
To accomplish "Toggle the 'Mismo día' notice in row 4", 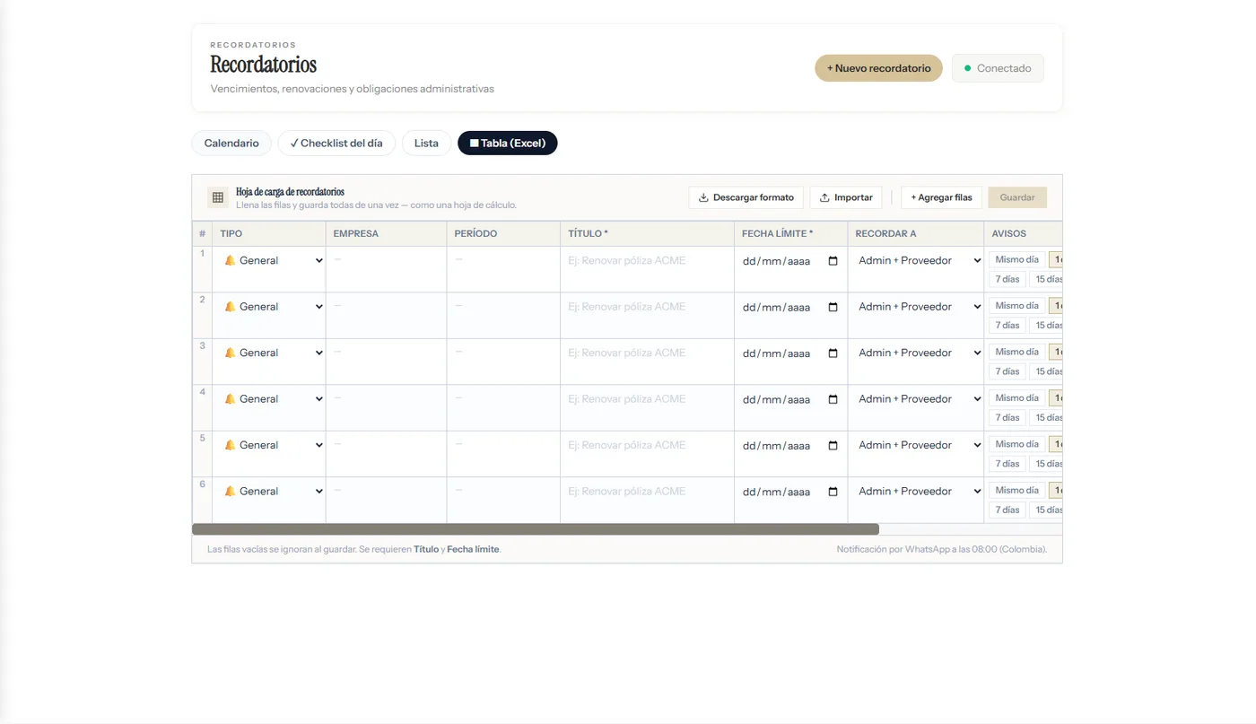I will click(x=1016, y=398).
